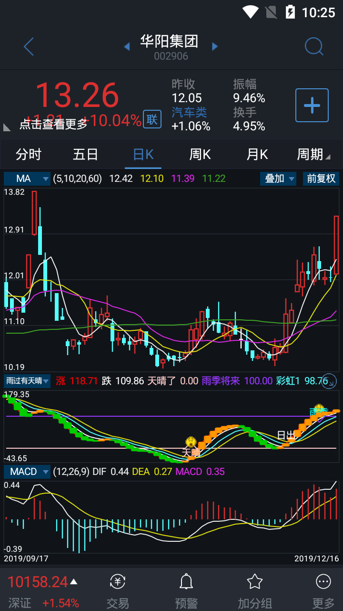Screen dimensions: 343x611
Task: Open the 汽车类 sector link
Action: [189, 112]
